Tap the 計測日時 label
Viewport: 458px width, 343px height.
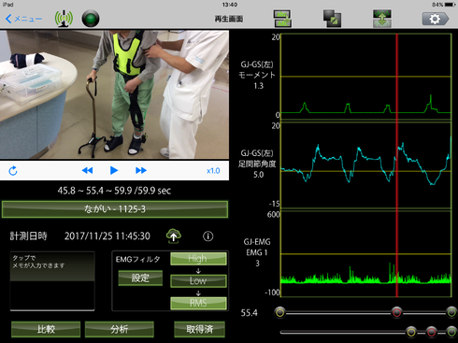[28, 236]
